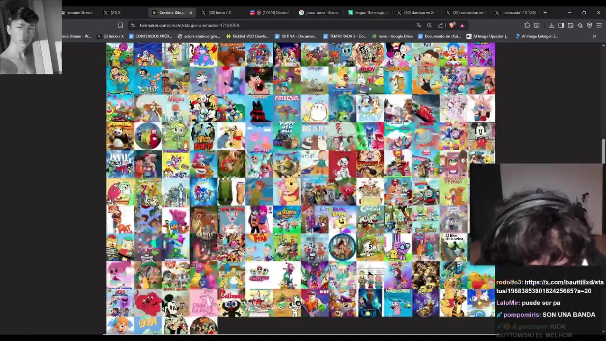The height and width of the screenshot is (341, 606).
Task: Open AI Image Upscaler bookmark
Action: [x=487, y=36]
